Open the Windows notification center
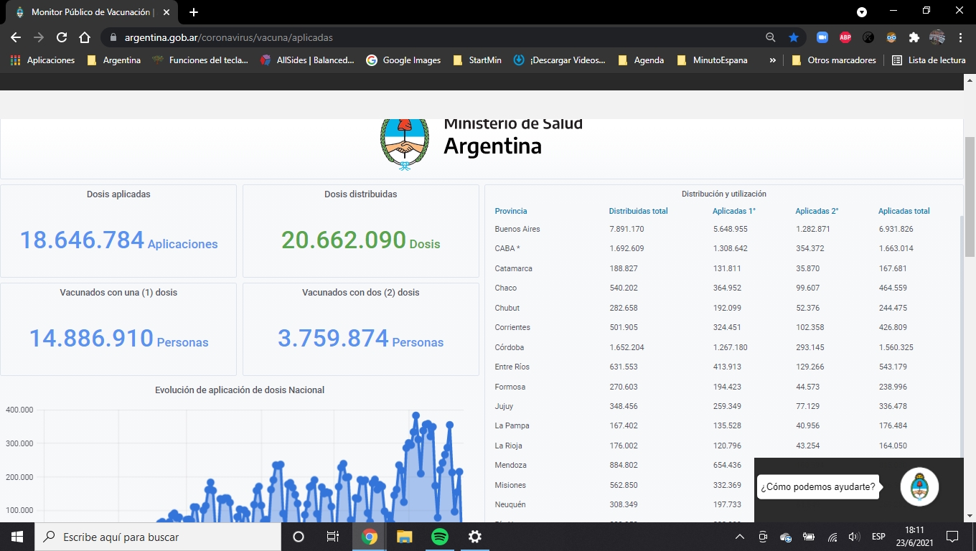 coord(952,537)
